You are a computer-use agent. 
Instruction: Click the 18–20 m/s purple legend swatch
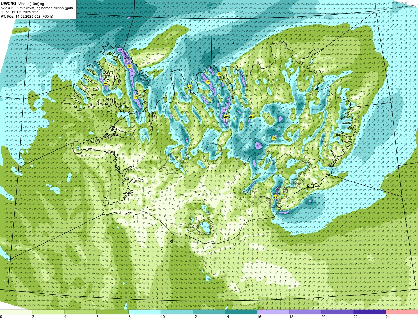tap(305, 312)
